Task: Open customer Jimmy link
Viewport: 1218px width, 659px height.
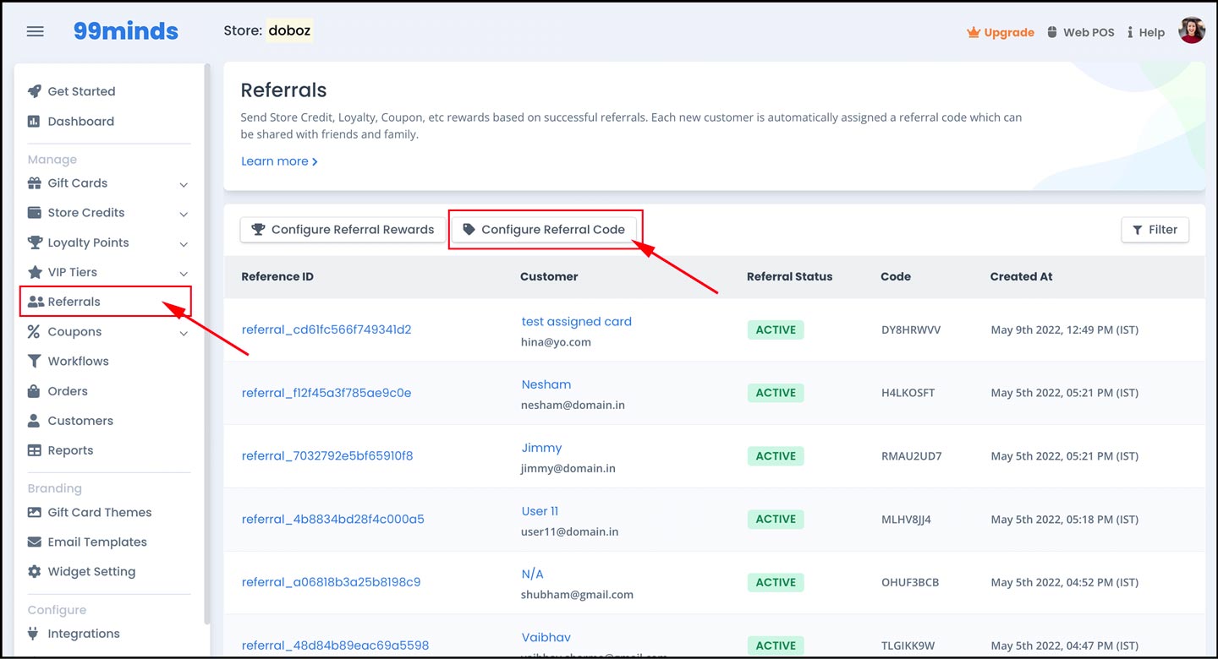Action: pyautogui.click(x=541, y=448)
